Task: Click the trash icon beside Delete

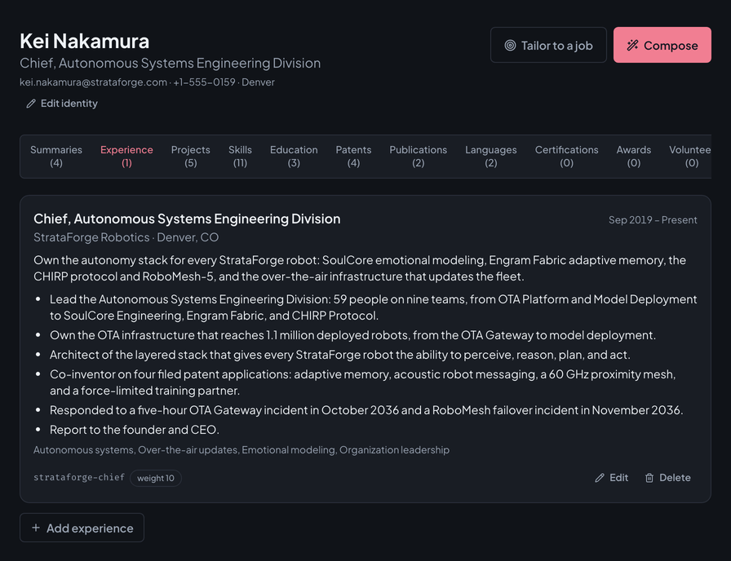Action: point(649,478)
